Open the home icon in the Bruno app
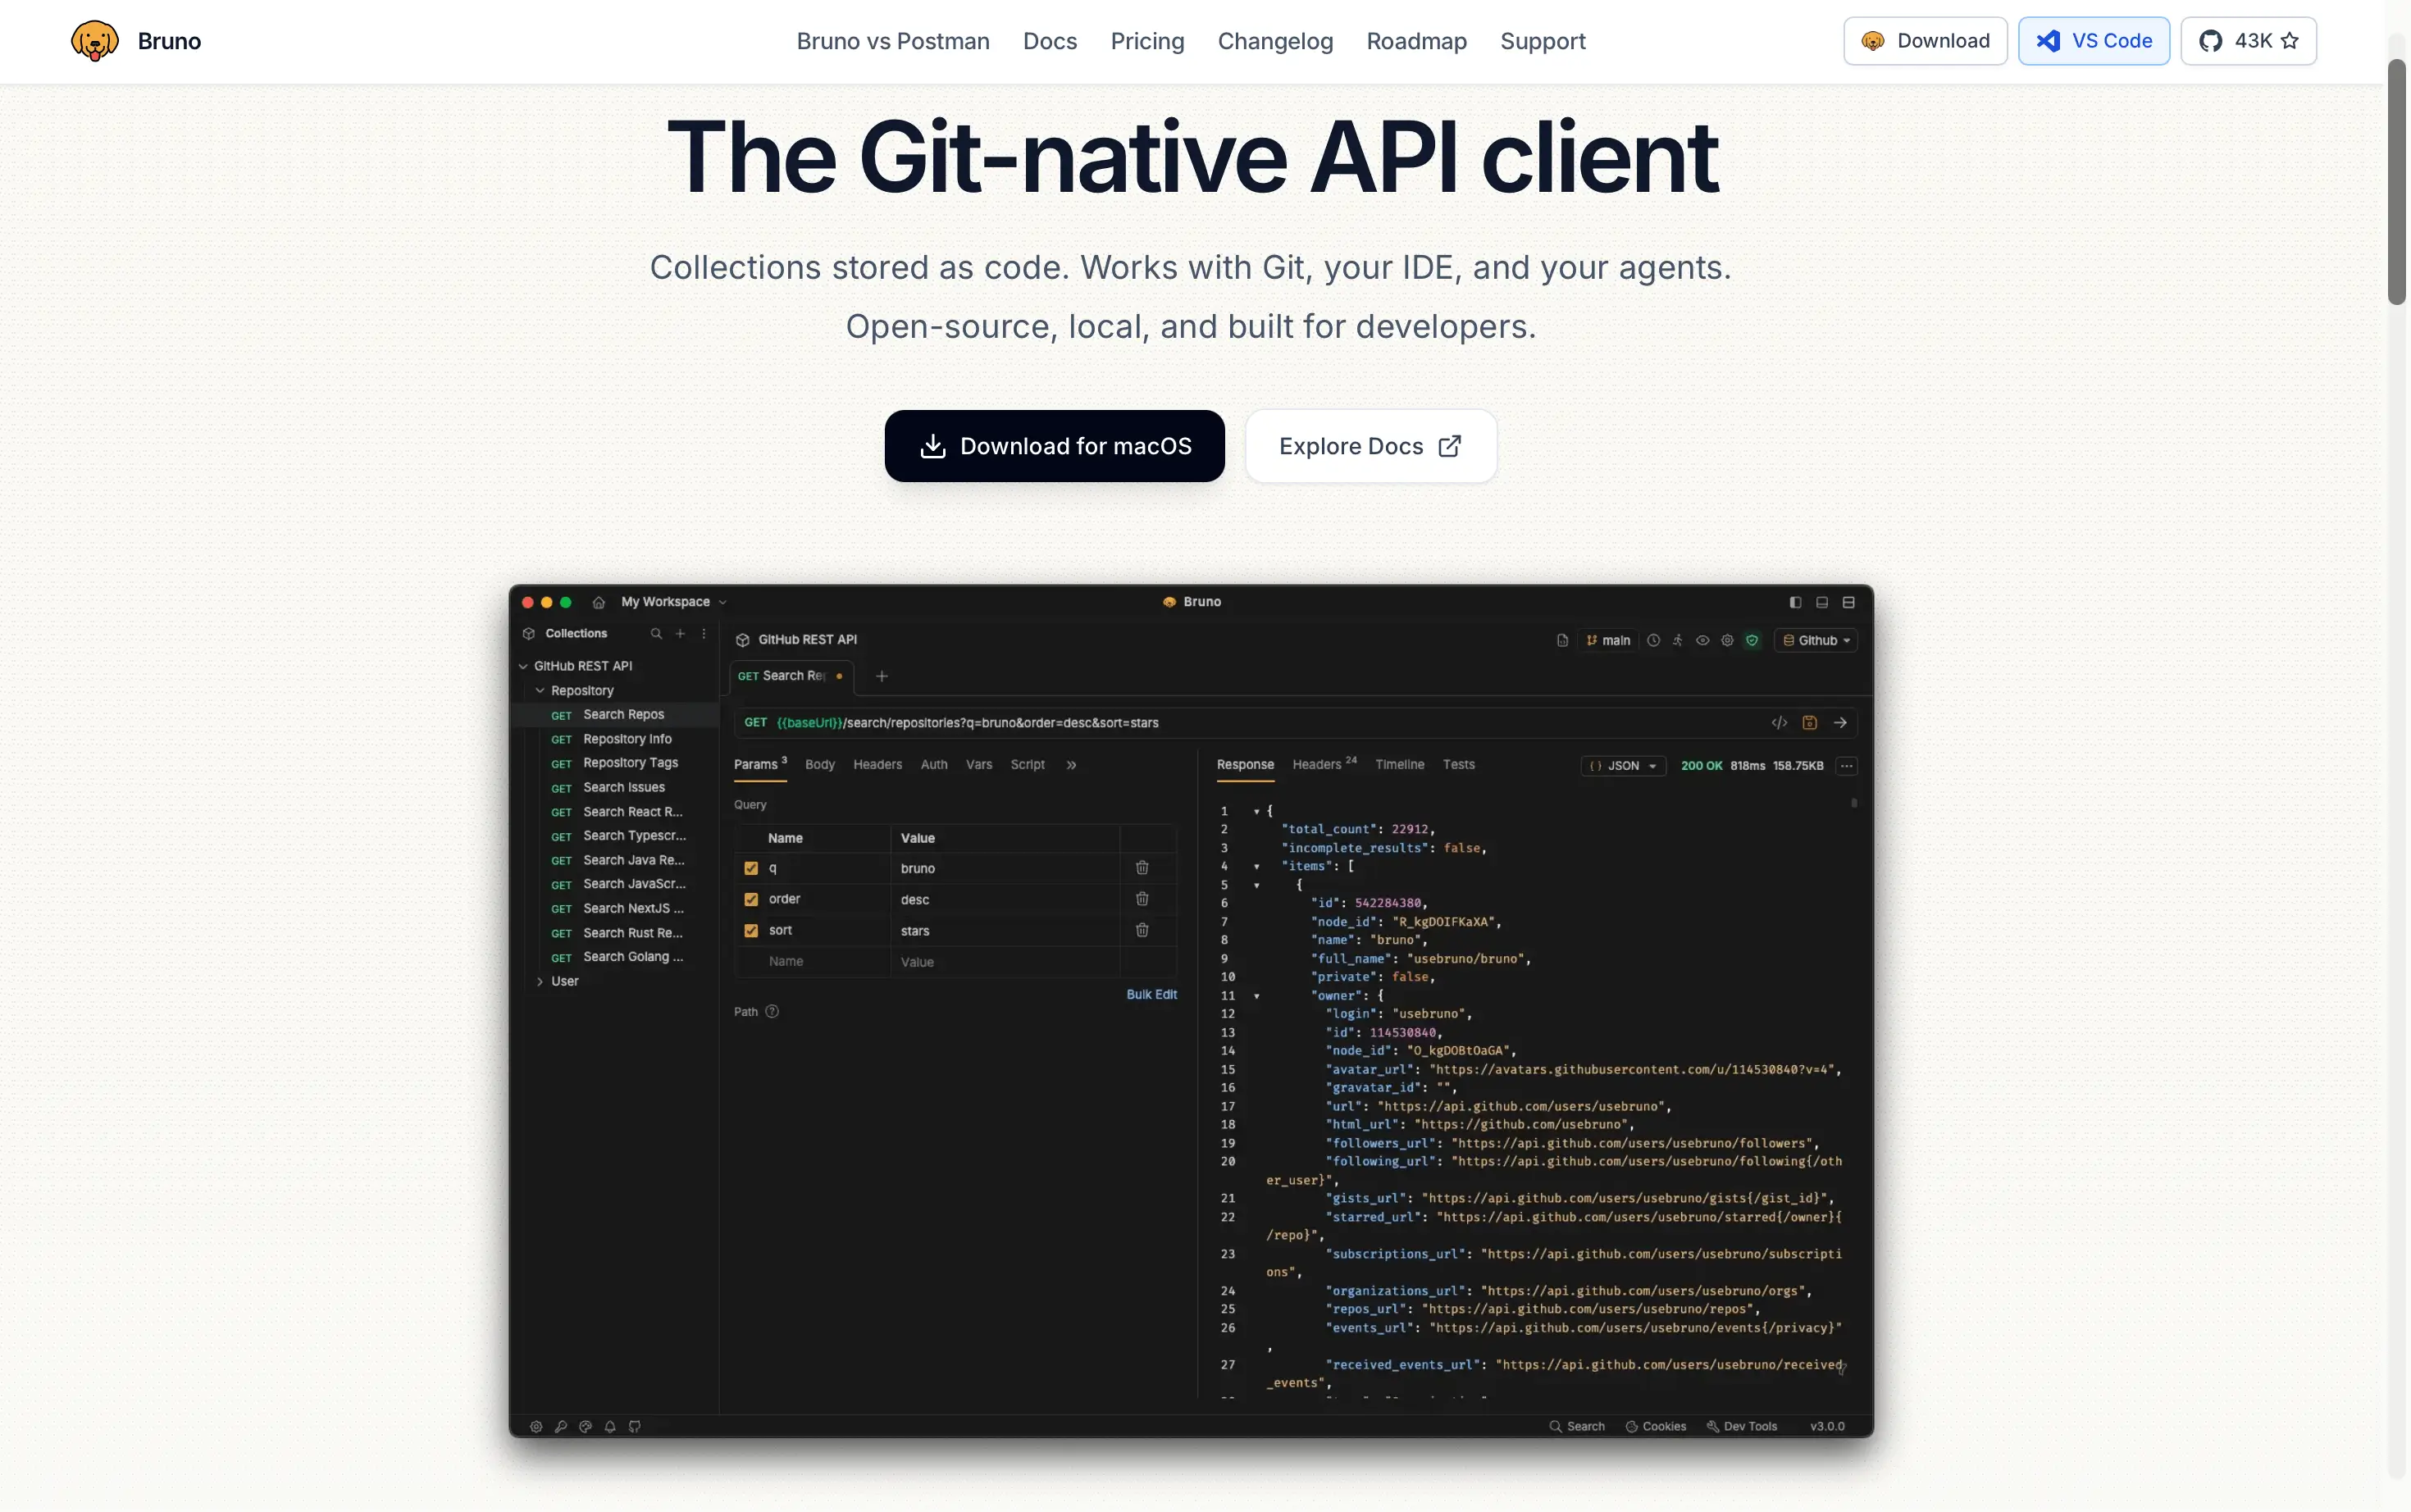The height and width of the screenshot is (1512, 2411). coord(598,602)
